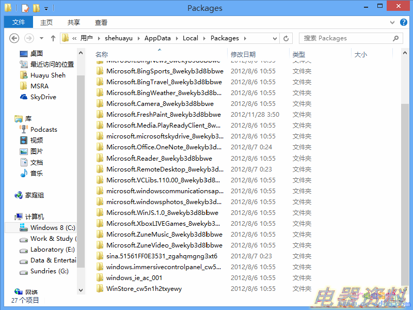Image resolution: width=413 pixels, height=310 pixels.
Task: Click the Properties icon in quick access toolbar
Action: pyautogui.click(x=25, y=8)
